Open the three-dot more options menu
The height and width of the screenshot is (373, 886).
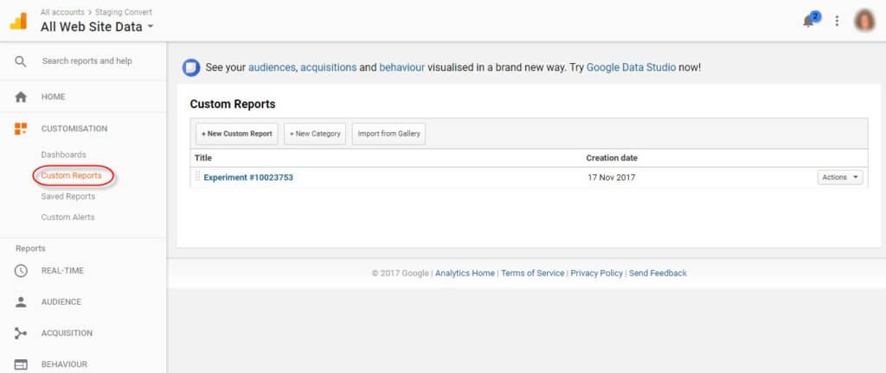(x=837, y=21)
